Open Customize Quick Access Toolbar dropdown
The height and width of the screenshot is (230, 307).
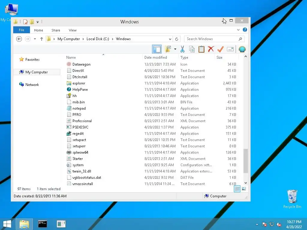37,22
